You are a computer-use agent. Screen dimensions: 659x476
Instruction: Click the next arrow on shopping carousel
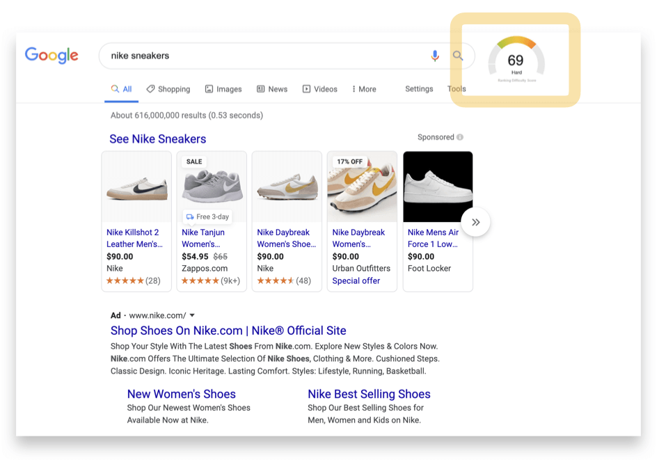(x=476, y=222)
